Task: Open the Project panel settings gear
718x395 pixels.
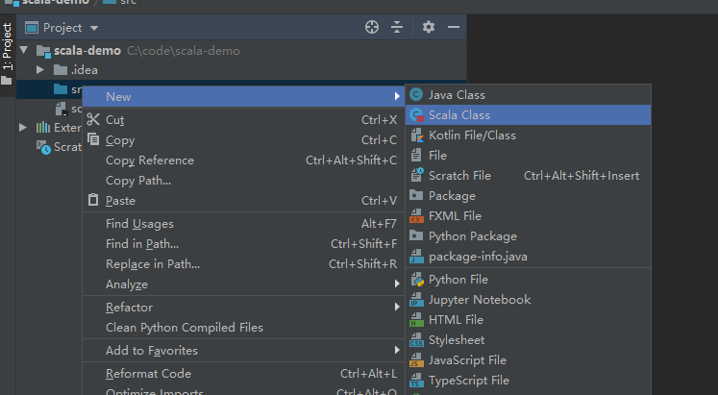Action: [428, 28]
